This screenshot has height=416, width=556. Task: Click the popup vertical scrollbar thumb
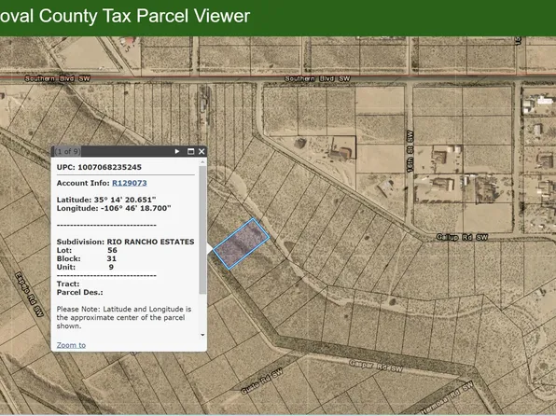202,229
